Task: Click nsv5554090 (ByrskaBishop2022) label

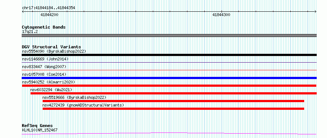Action: tap(54, 51)
